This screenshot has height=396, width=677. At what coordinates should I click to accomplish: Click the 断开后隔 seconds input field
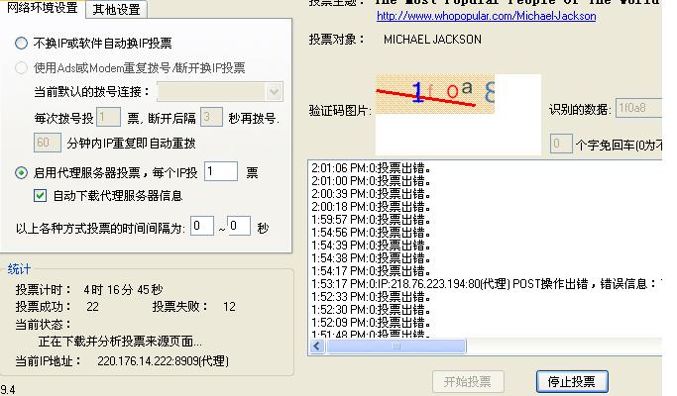click(x=210, y=118)
